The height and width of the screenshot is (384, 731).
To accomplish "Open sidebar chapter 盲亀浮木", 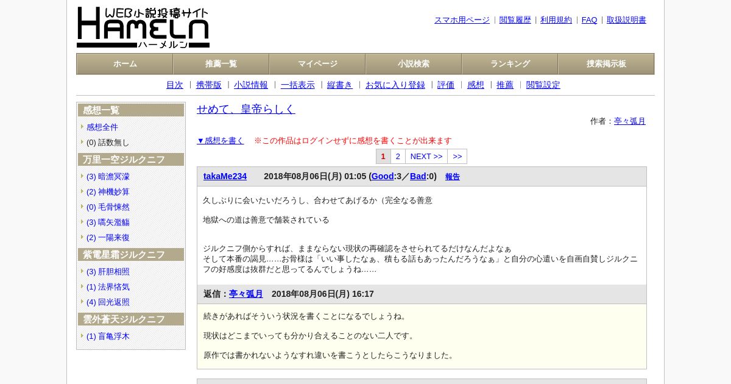I will pos(108,336).
